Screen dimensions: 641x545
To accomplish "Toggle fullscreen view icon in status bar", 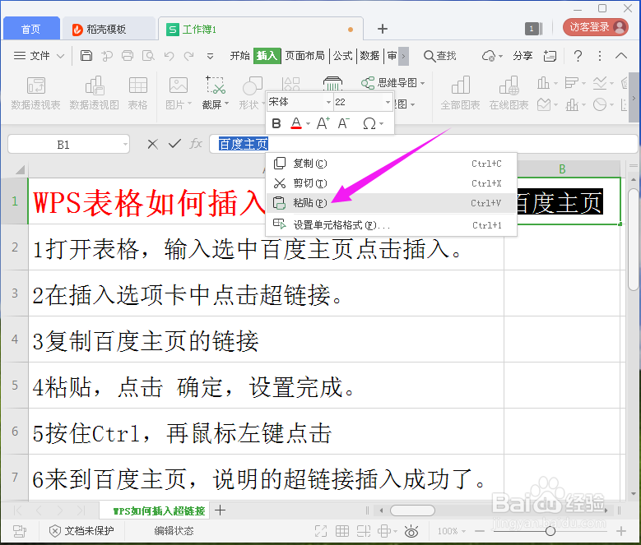I will 321,531.
